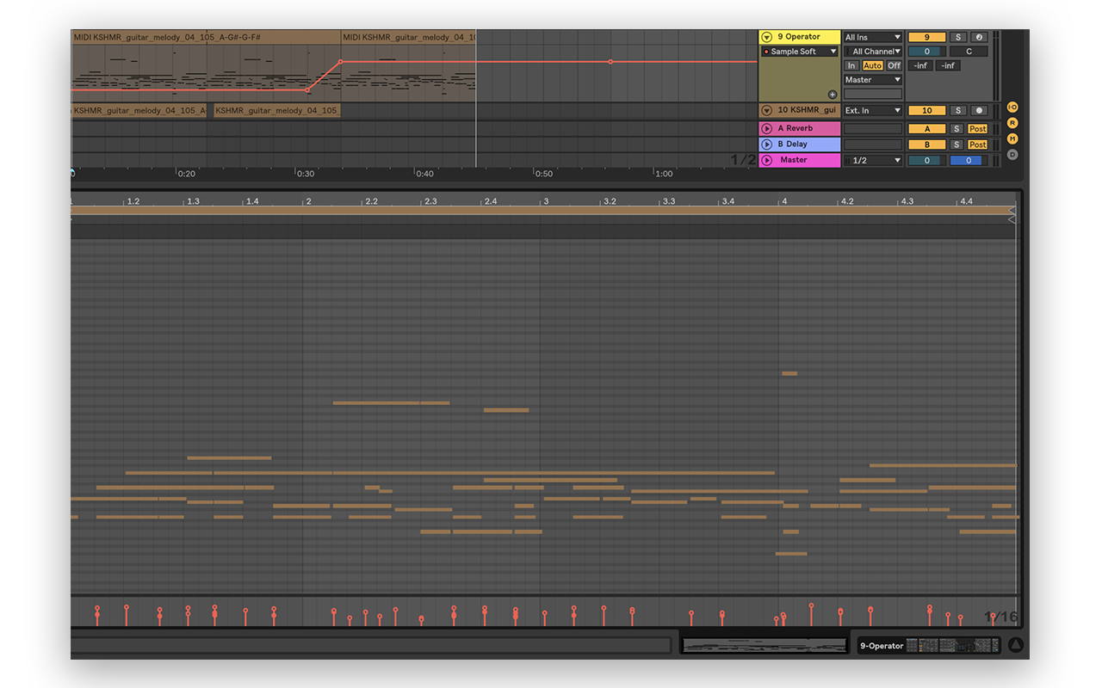This screenshot has height=688, width=1102.
Task: Arm the 9 Operator track for recording
Action: 978,37
